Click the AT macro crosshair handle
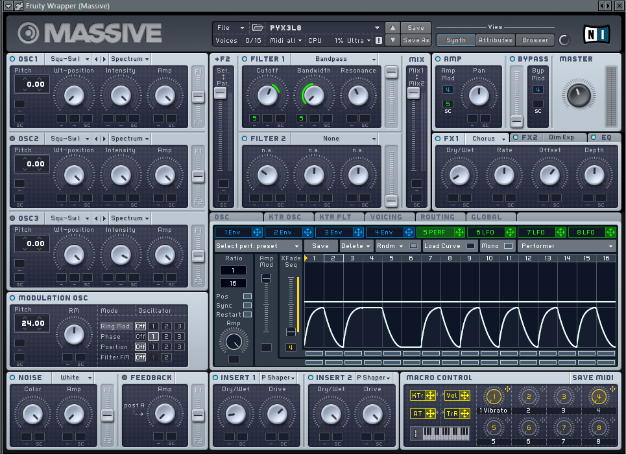626x454 pixels. click(430, 413)
